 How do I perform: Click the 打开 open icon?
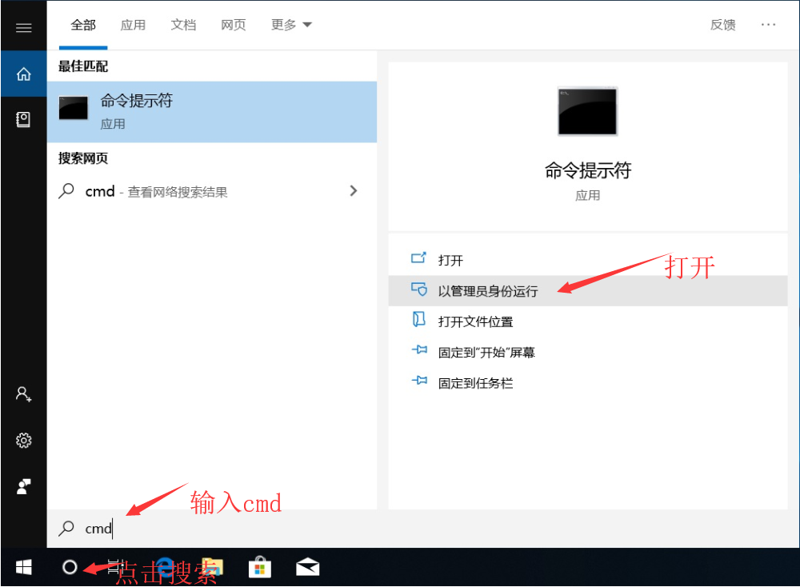coord(419,258)
